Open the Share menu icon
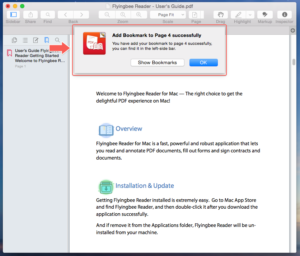This screenshot has height=256, width=300. [31, 15]
